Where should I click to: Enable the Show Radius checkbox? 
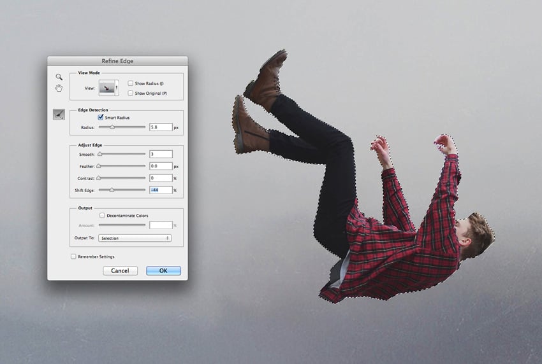pyautogui.click(x=130, y=83)
